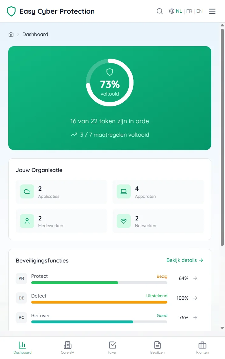The width and height of the screenshot is (225, 359).
Task: Click the Apparaten laptop icon
Action: [123, 191]
